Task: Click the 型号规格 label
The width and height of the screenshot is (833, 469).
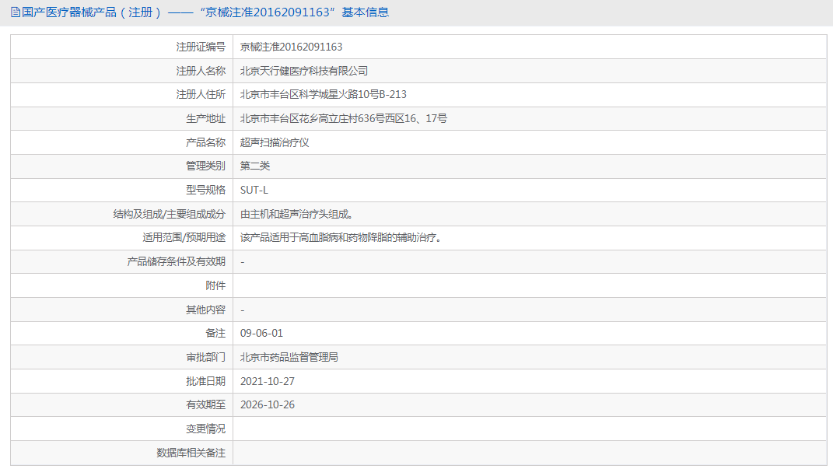Action: coord(205,190)
